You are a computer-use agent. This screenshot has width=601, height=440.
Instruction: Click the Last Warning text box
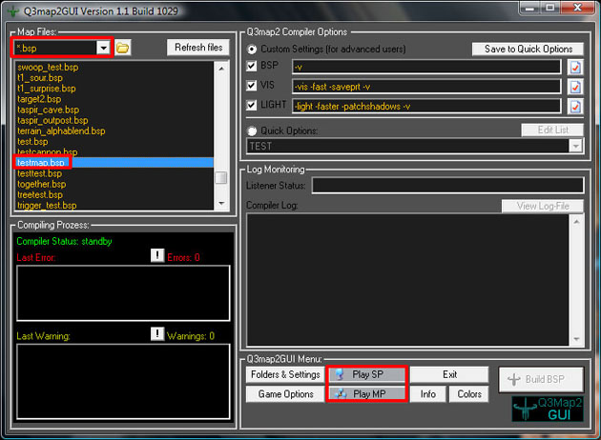(x=123, y=381)
